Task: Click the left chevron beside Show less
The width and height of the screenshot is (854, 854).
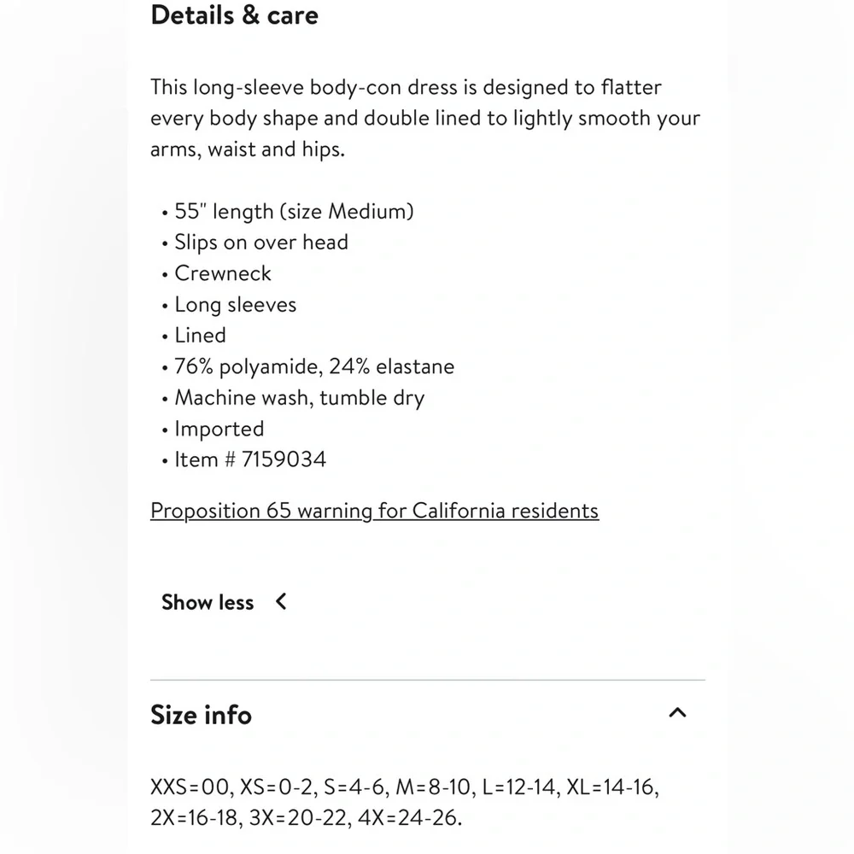Action: pos(281,602)
